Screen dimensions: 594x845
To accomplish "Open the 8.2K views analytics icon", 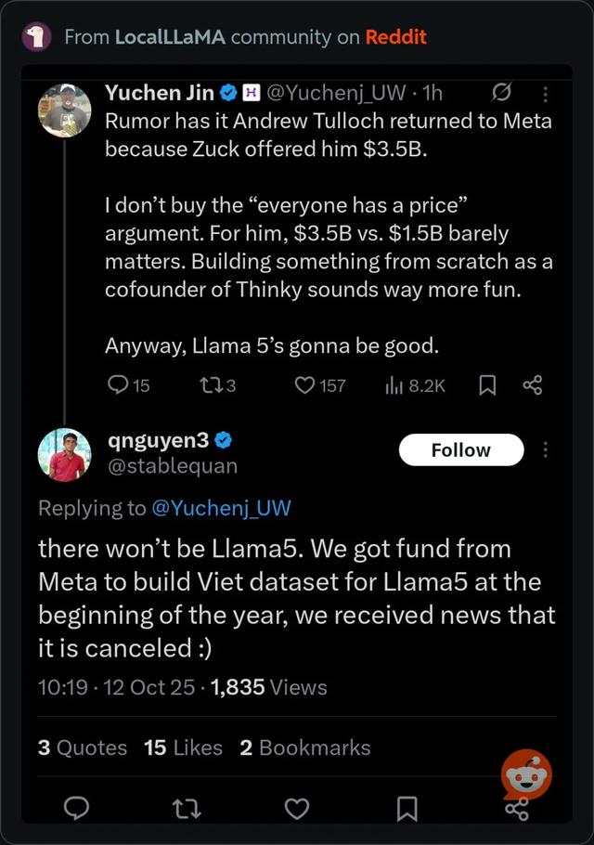I will pyautogui.click(x=393, y=384).
